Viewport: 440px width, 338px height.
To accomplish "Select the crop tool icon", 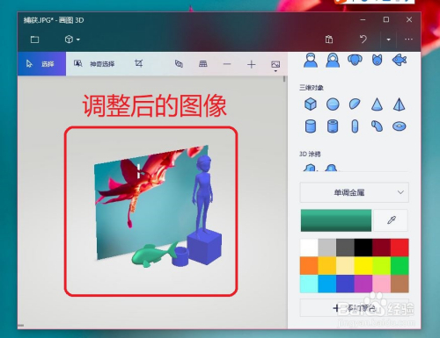I will coord(139,63).
